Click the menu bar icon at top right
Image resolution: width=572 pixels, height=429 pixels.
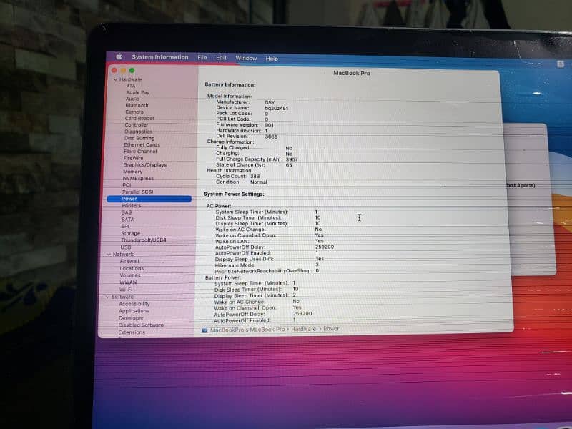coord(561,64)
